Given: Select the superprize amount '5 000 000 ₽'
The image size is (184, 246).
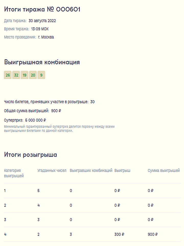Looking at the screenshot, I should (36, 120).
